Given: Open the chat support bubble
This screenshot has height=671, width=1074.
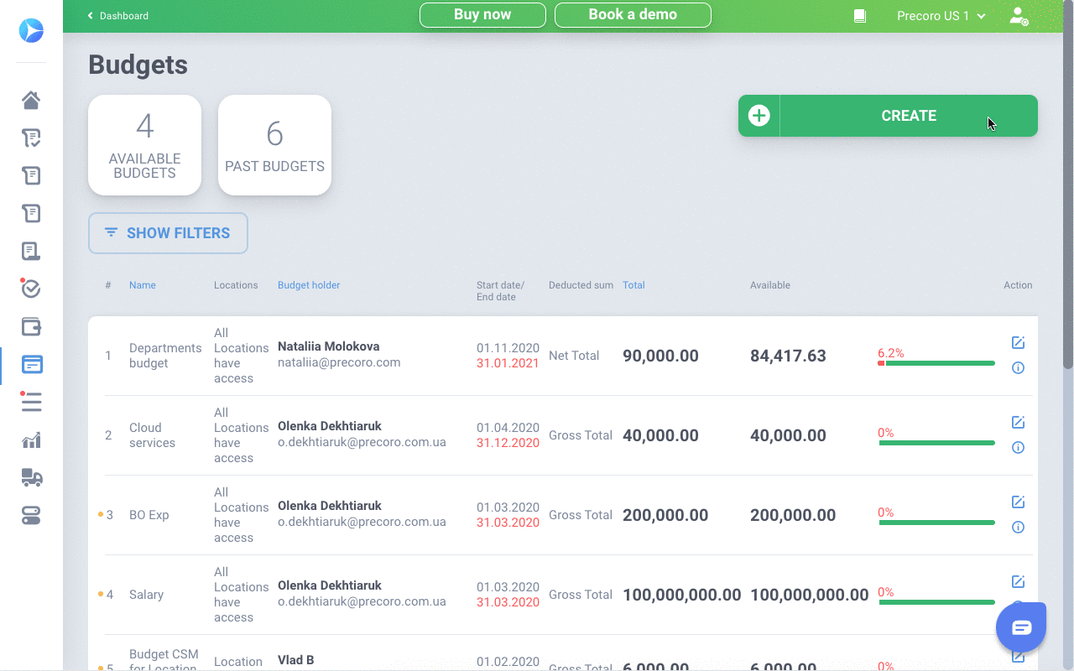Looking at the screenshot, I should click(1021, 627).
